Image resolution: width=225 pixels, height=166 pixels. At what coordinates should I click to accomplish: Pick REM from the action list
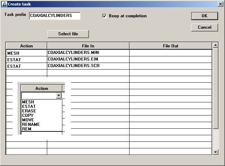pos(26,129)
